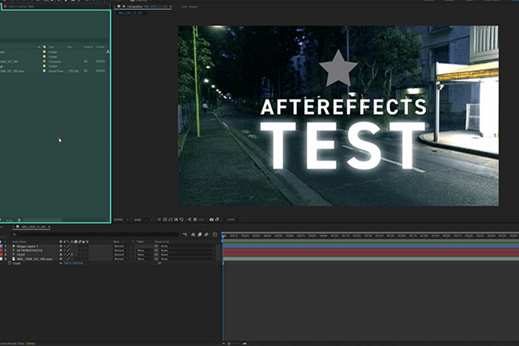Viewport: 519px width, 346px height.
Task: Open the viewer resolution (Full) dropdown
Action: coord(143,220)
